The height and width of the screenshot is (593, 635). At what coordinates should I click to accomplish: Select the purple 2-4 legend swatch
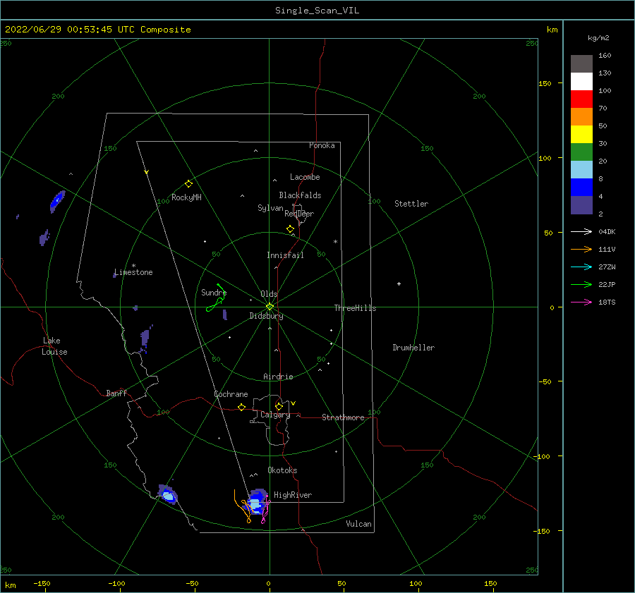pos(581,205)
